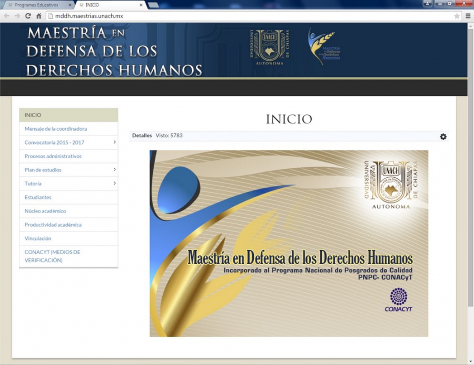Open Mensaje de la coordinadora
474x365 pixels.
coord(56,129)
